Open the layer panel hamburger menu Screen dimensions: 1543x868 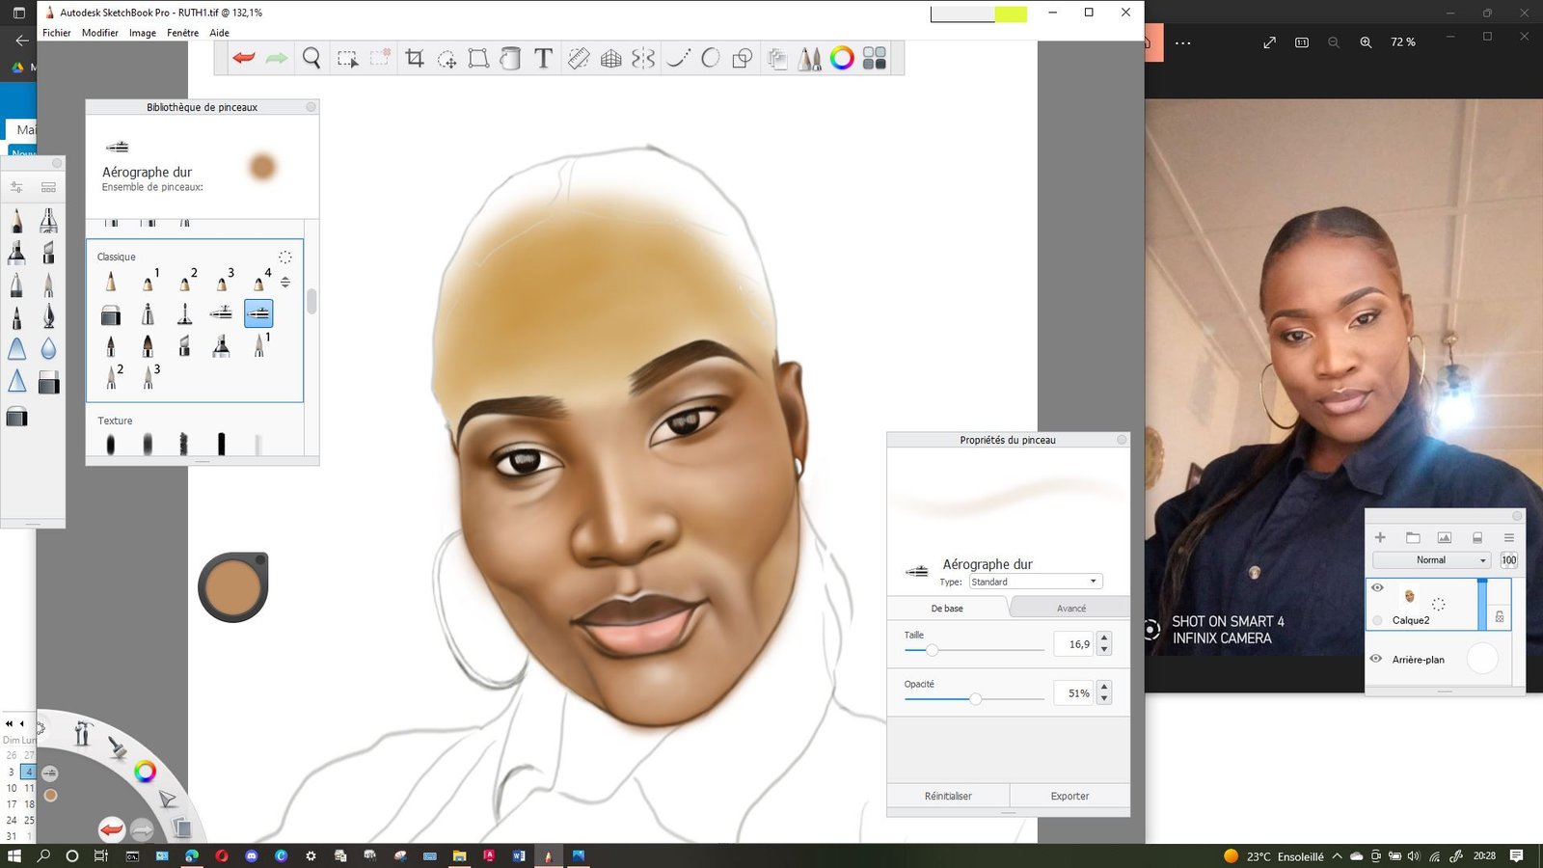(1509, 537)
